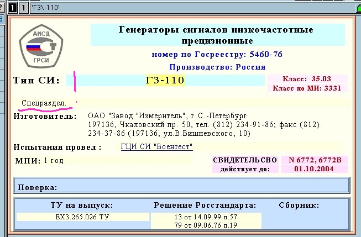Screen dimensions: 361x237
Task: Click decision entry 13 от 14.09.99
Action: (205, 217)
